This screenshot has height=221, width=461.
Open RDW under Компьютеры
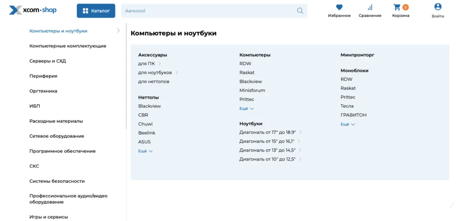tap(245, 64)
